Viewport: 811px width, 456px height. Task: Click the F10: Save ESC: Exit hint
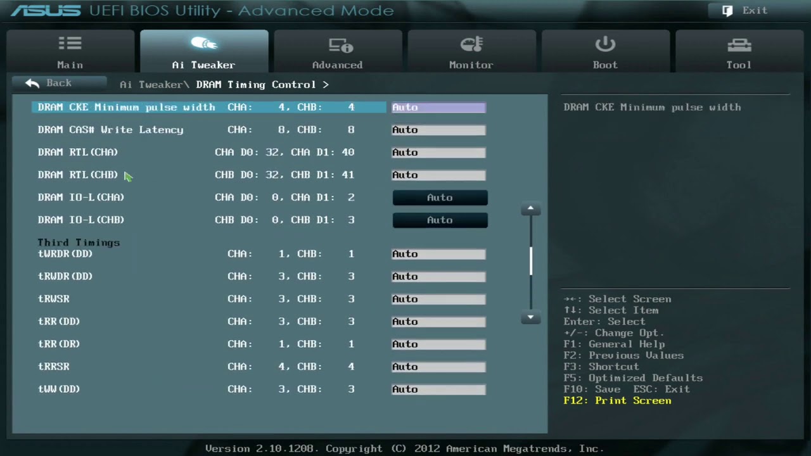pyautogui.click(x=627, y=389)
